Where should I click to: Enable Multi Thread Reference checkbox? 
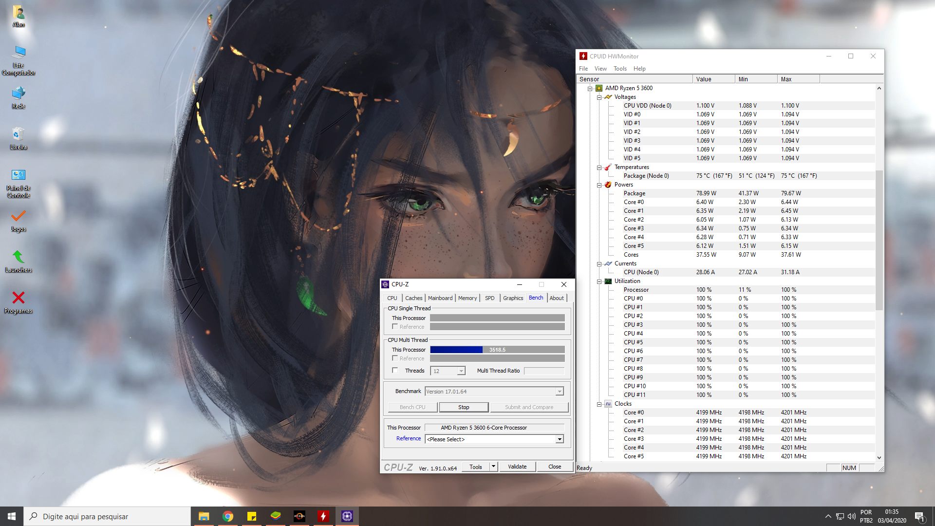(395, 358)
